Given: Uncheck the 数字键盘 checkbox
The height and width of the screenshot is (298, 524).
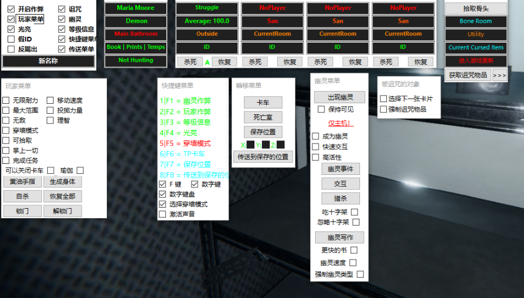Looking at the screenshot, I should (x=162, y=194).
